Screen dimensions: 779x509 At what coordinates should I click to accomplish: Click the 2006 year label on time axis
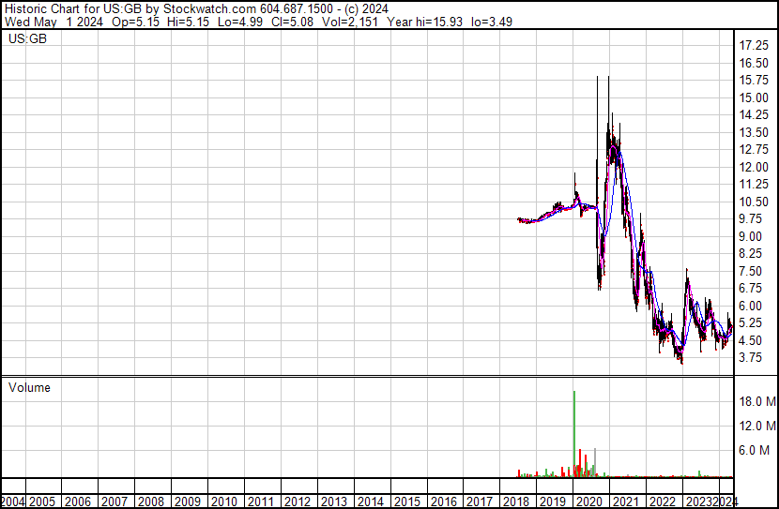(78, 502)
